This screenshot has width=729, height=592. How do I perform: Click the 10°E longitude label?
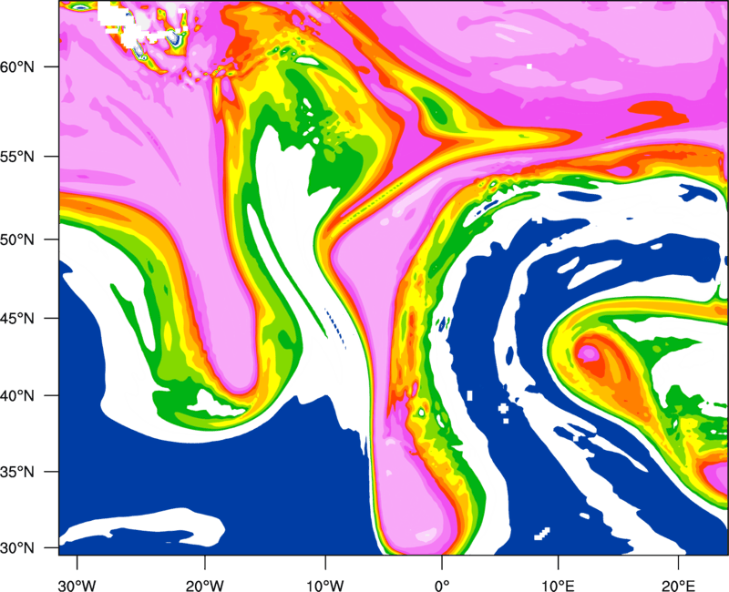pos(558,586)
